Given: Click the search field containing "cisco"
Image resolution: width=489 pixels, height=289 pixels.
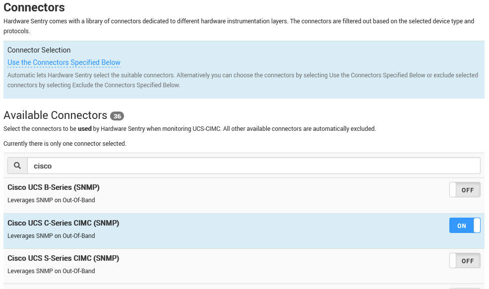Looking at the screenshot, I should point(253,166).
